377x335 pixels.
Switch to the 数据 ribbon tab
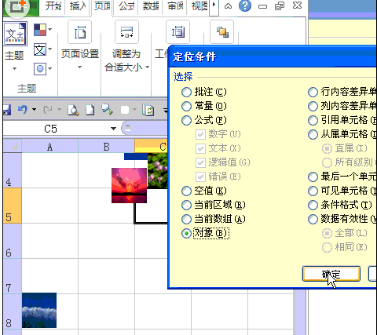(151, 6)
